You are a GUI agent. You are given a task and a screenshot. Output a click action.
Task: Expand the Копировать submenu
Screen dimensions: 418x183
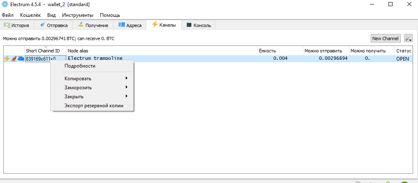pyautogui.click(x=92, y=79)
